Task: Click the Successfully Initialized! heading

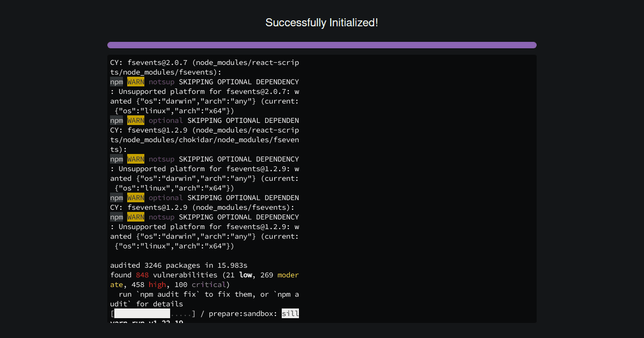Action: 322,23
